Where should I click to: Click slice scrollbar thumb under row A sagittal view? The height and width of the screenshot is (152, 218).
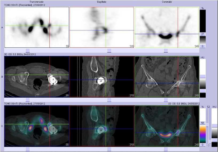pos(109,50)
